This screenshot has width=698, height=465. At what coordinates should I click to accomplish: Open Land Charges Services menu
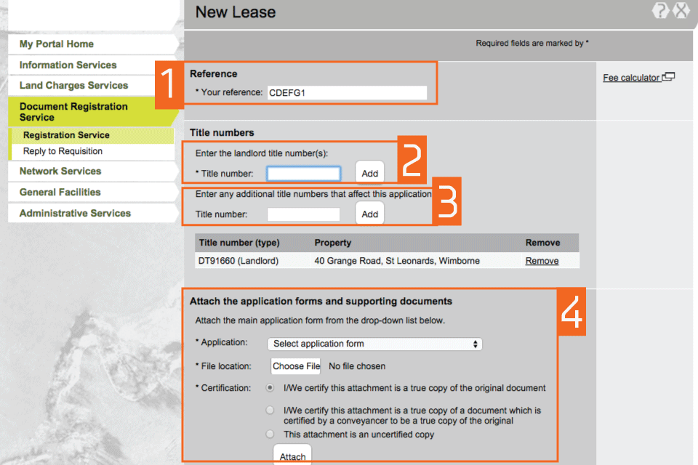coord(73,85)
